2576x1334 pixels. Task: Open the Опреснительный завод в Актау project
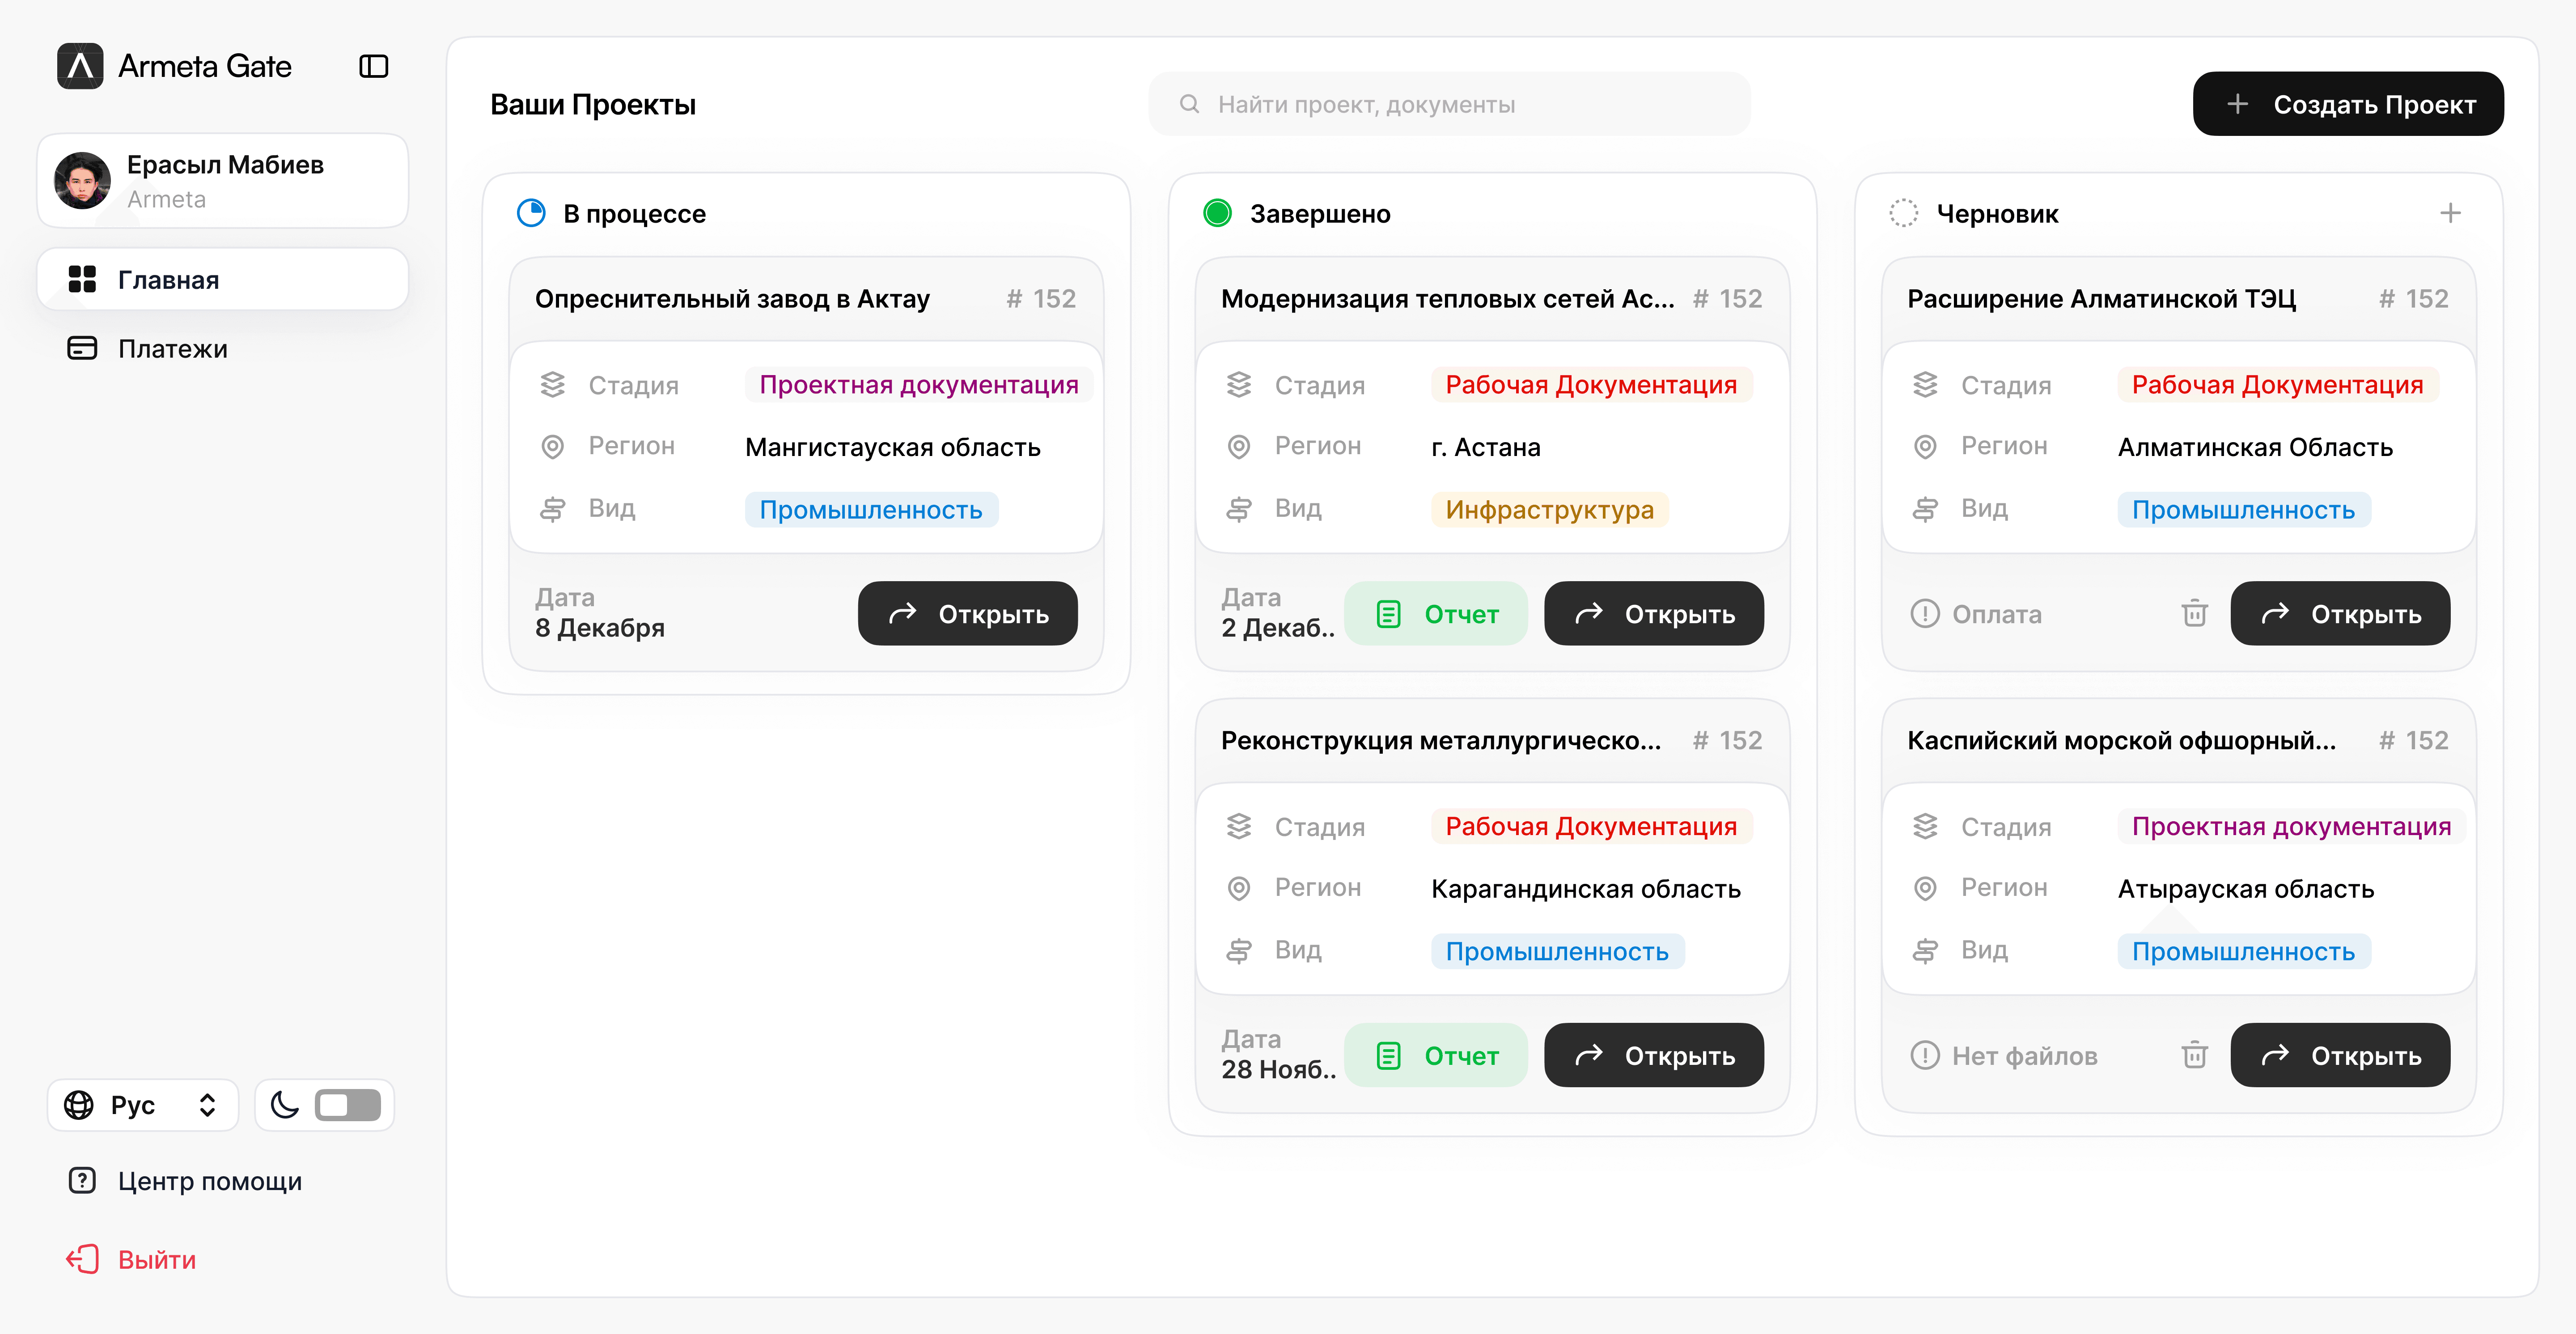(967, 613)
